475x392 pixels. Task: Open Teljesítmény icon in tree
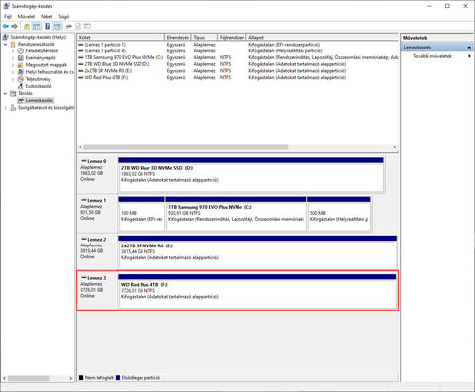21,79
